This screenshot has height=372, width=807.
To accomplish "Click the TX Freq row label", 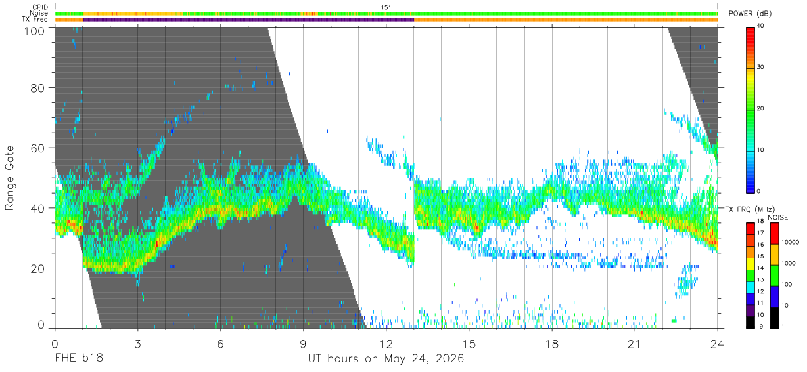I will pyautogui.click(x=35, y=20).
